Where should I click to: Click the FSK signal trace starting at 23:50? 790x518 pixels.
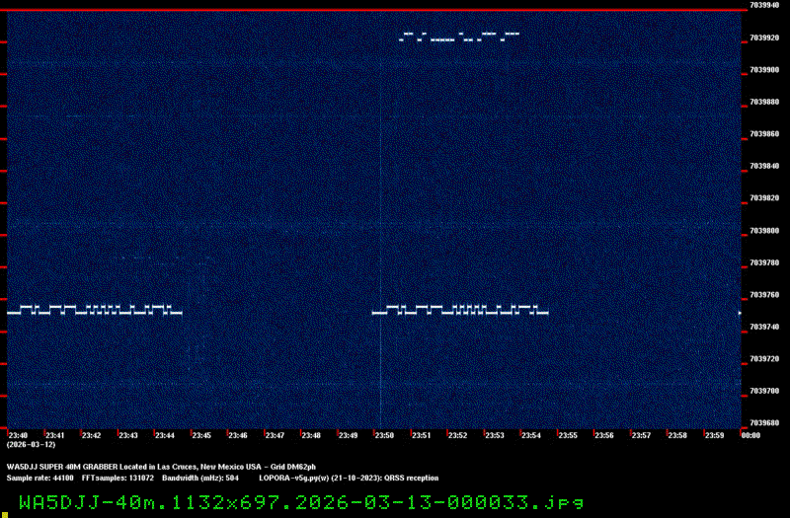pyautogui.click(x=460, y=310)
